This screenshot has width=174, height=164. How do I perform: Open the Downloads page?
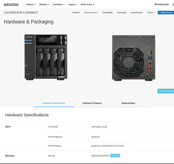click(x=122, y=13)
